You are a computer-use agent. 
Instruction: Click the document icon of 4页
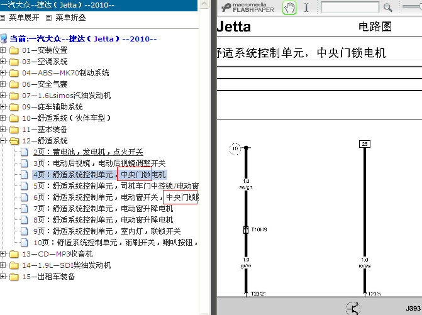[25, 175]
